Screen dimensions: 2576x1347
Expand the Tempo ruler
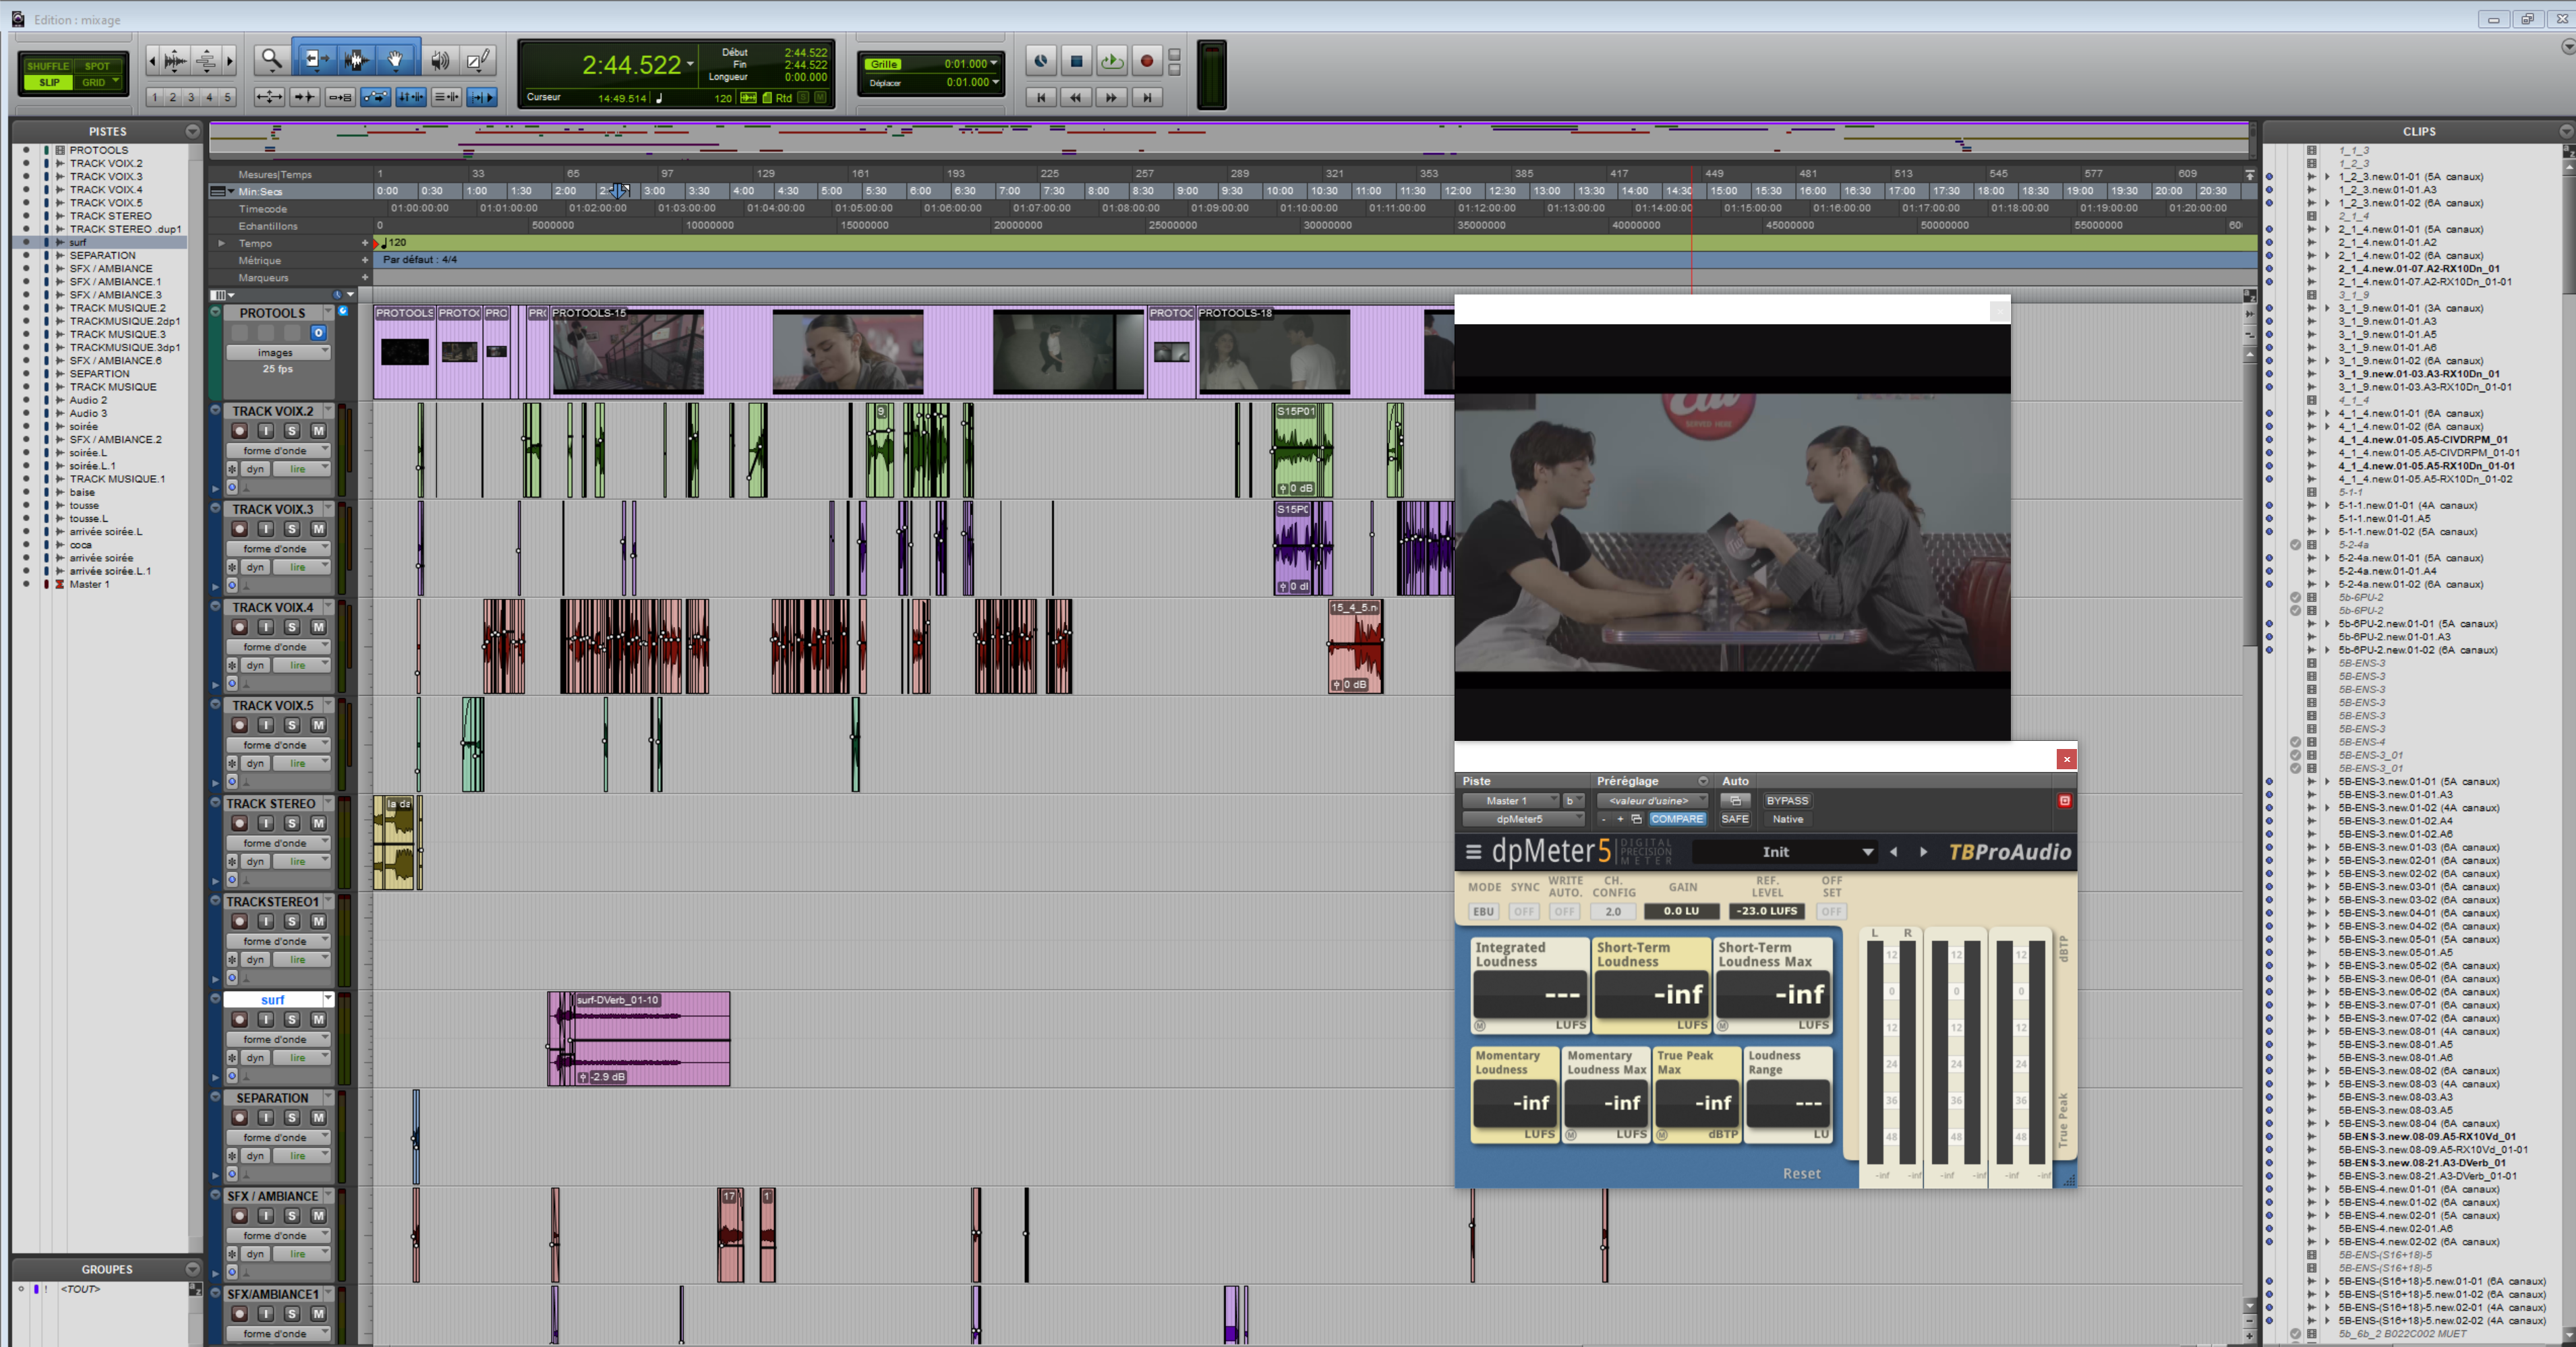tap(222, 243)
